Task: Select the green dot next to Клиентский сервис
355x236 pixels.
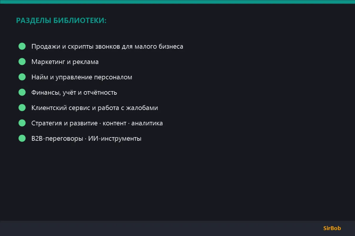Action: point(22,108)
